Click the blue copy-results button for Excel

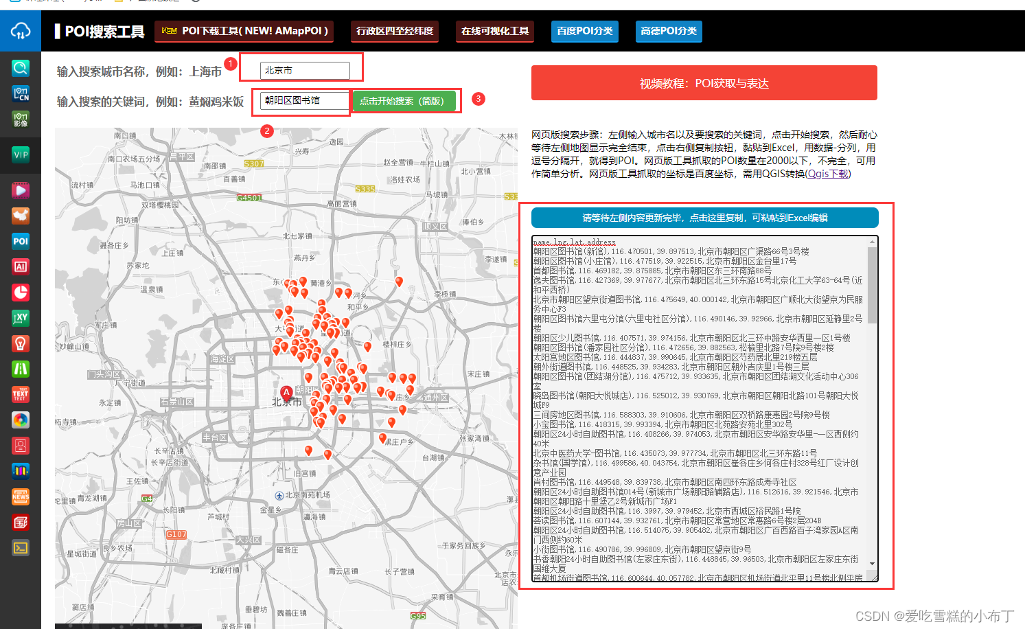705,218
